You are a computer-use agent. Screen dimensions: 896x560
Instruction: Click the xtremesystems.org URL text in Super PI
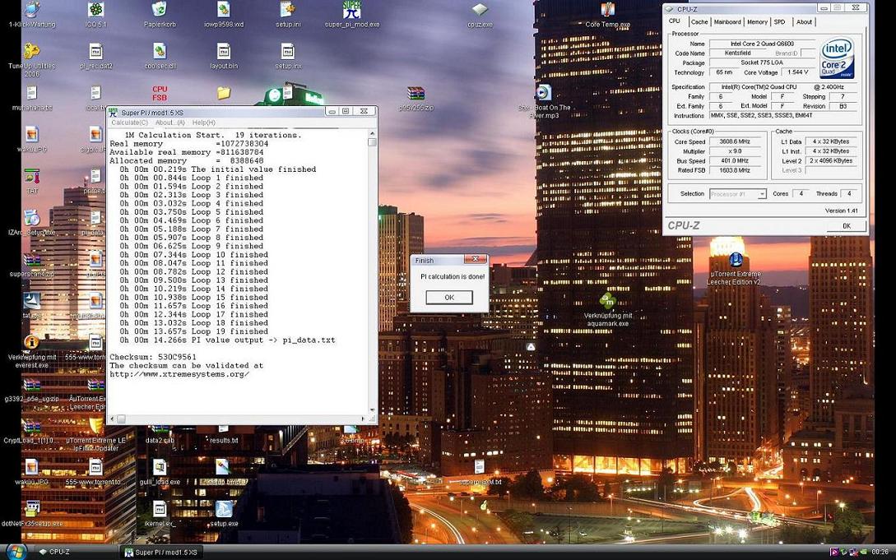[179, 374]
